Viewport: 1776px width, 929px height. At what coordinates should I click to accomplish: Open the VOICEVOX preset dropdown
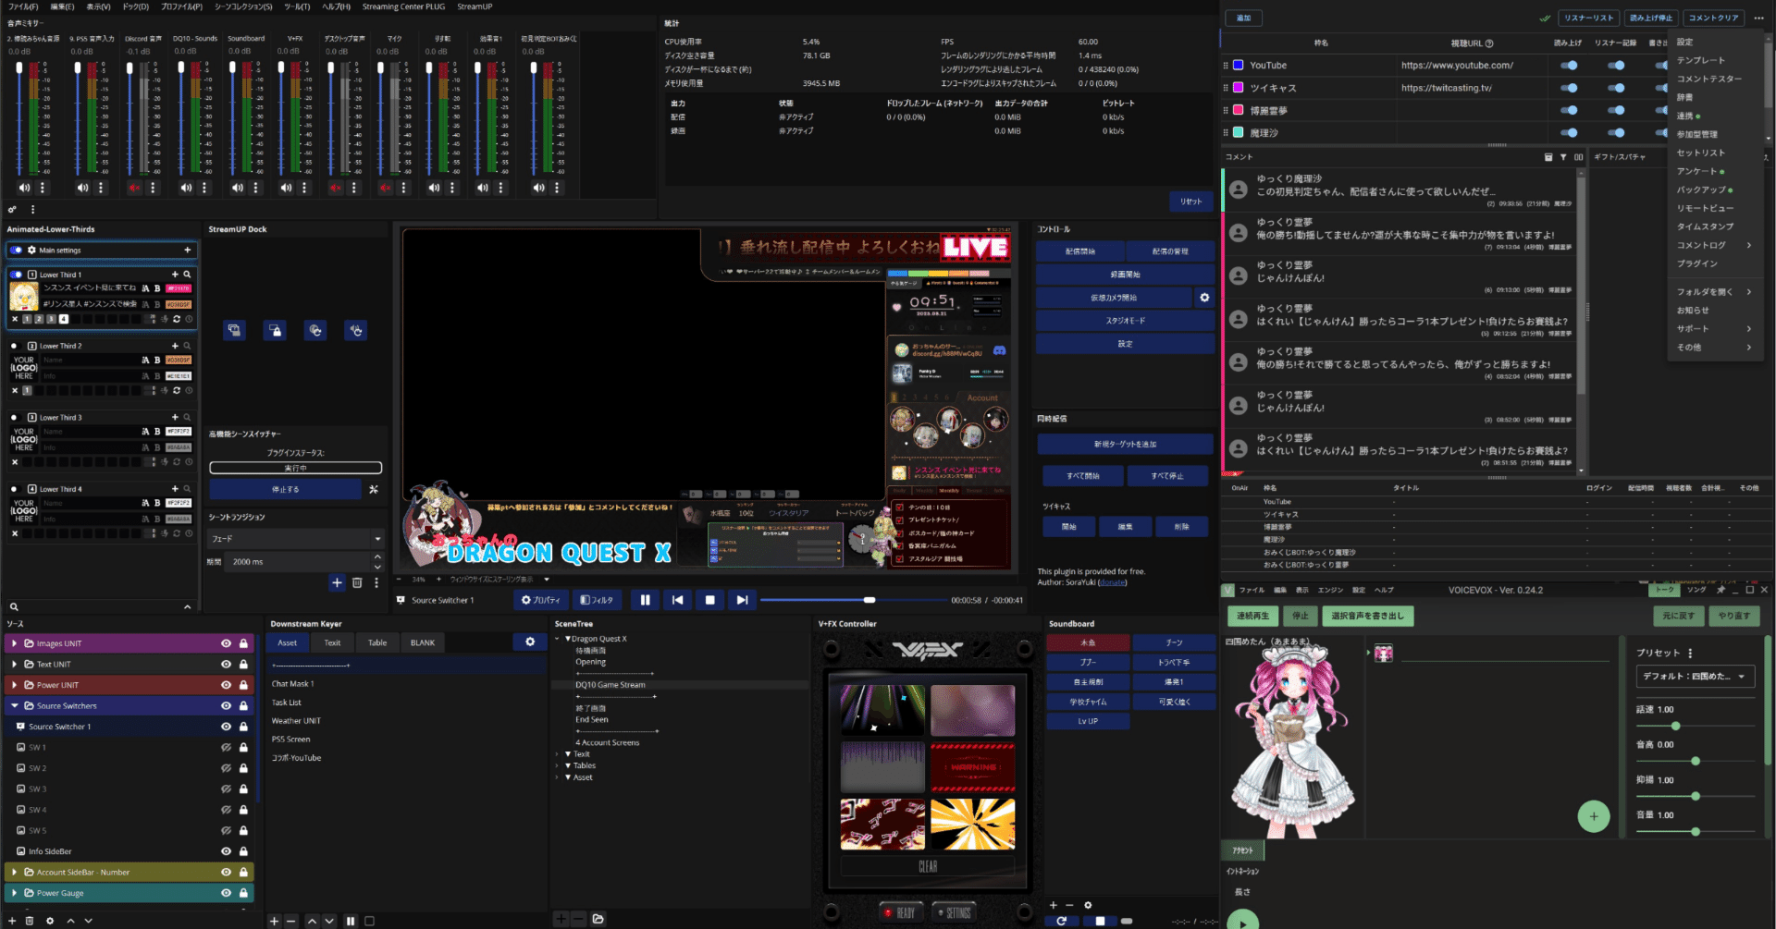click(1695, 677)
